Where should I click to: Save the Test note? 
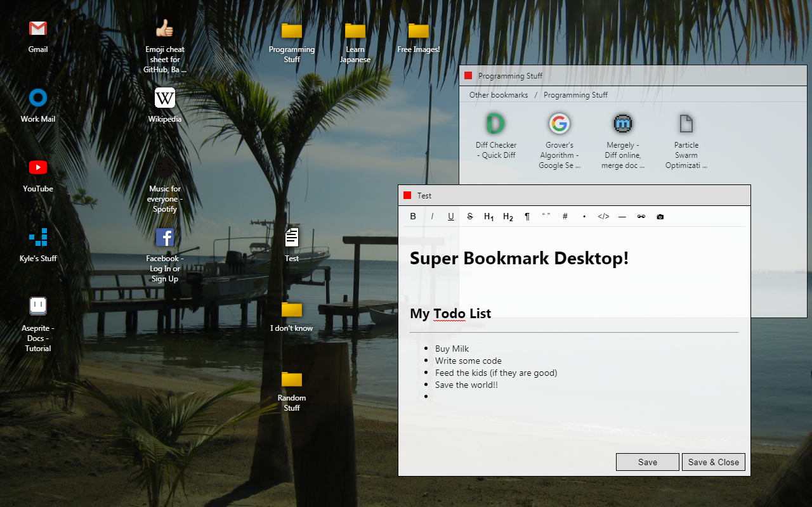click(x=647, y=461)
